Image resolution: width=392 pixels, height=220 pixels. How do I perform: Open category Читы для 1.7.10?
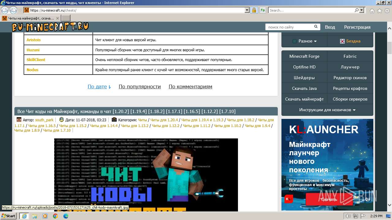(x=57, y=130)
